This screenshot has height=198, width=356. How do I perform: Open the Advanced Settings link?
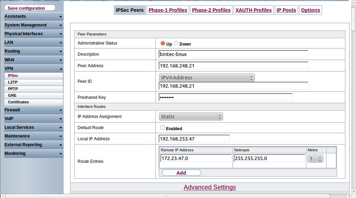[x=209, y=187]
